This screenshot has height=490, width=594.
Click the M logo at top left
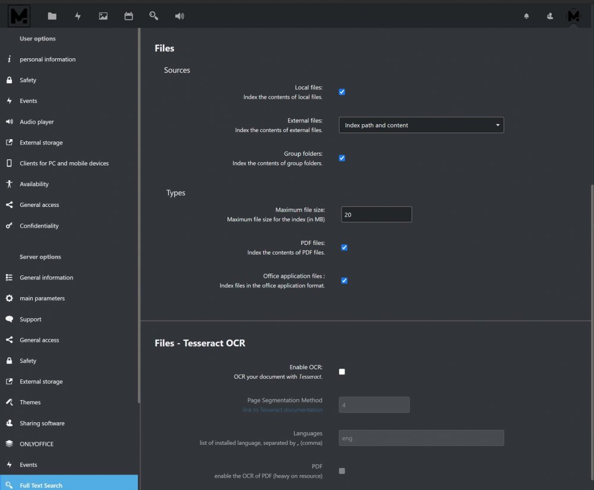(x=19, y=15)
